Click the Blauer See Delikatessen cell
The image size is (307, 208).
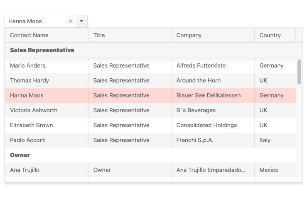pyautogui.click(x=209, y=95)
